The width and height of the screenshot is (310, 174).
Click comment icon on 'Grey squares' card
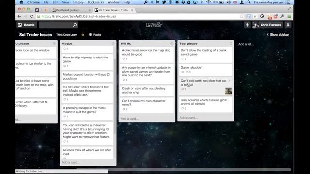click(183, 108)
